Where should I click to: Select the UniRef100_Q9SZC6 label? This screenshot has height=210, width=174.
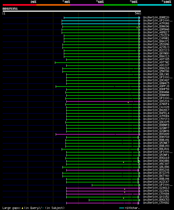pyautogui.click(x=156, y=101)
